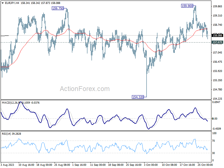Click the 155.920 price axis value

(x=218, y=71)
